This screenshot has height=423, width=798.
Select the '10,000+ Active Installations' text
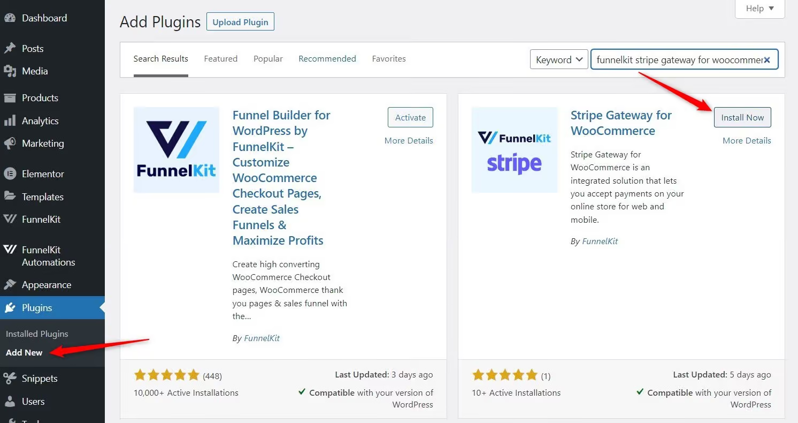[x=186, y=393]
